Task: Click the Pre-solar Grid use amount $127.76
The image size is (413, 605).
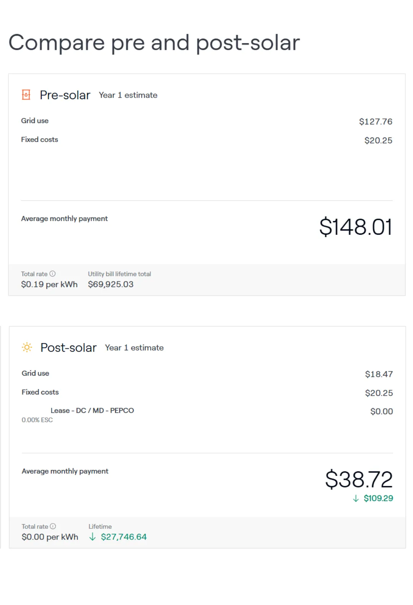Action: pos(376,121)
